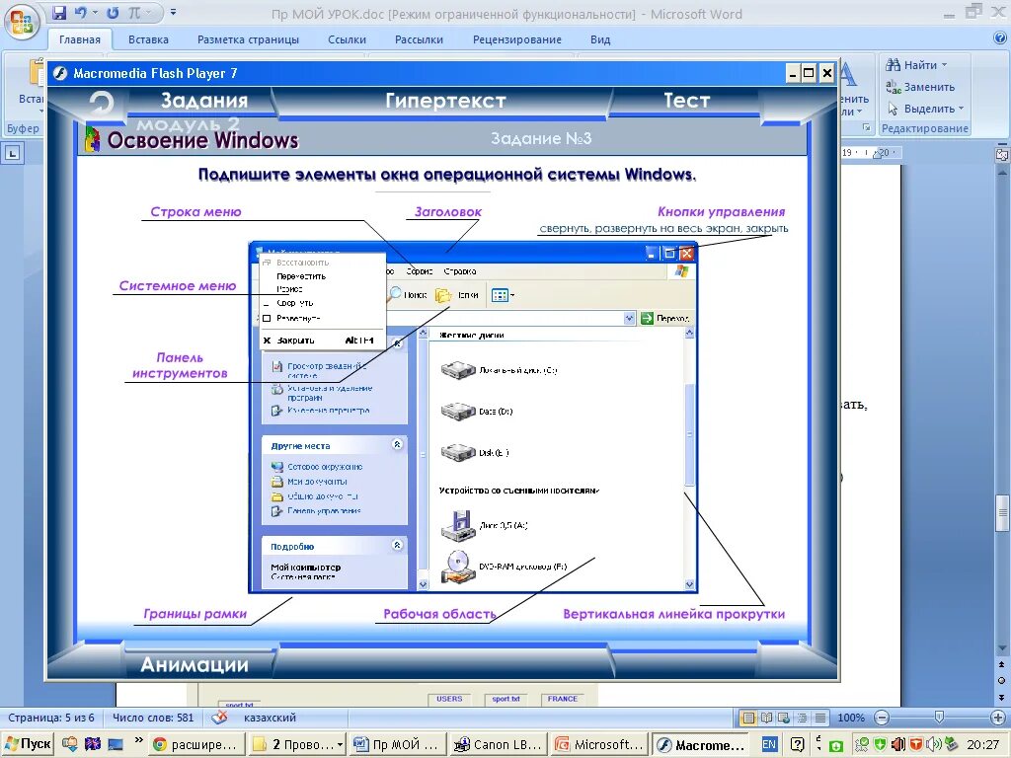Click the 'Системное меню' label in the Flash task

tap(178, 285)
